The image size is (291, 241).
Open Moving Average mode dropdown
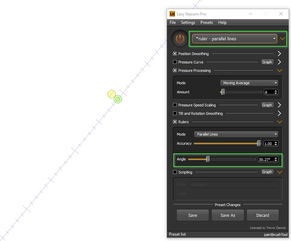point(249,83)
